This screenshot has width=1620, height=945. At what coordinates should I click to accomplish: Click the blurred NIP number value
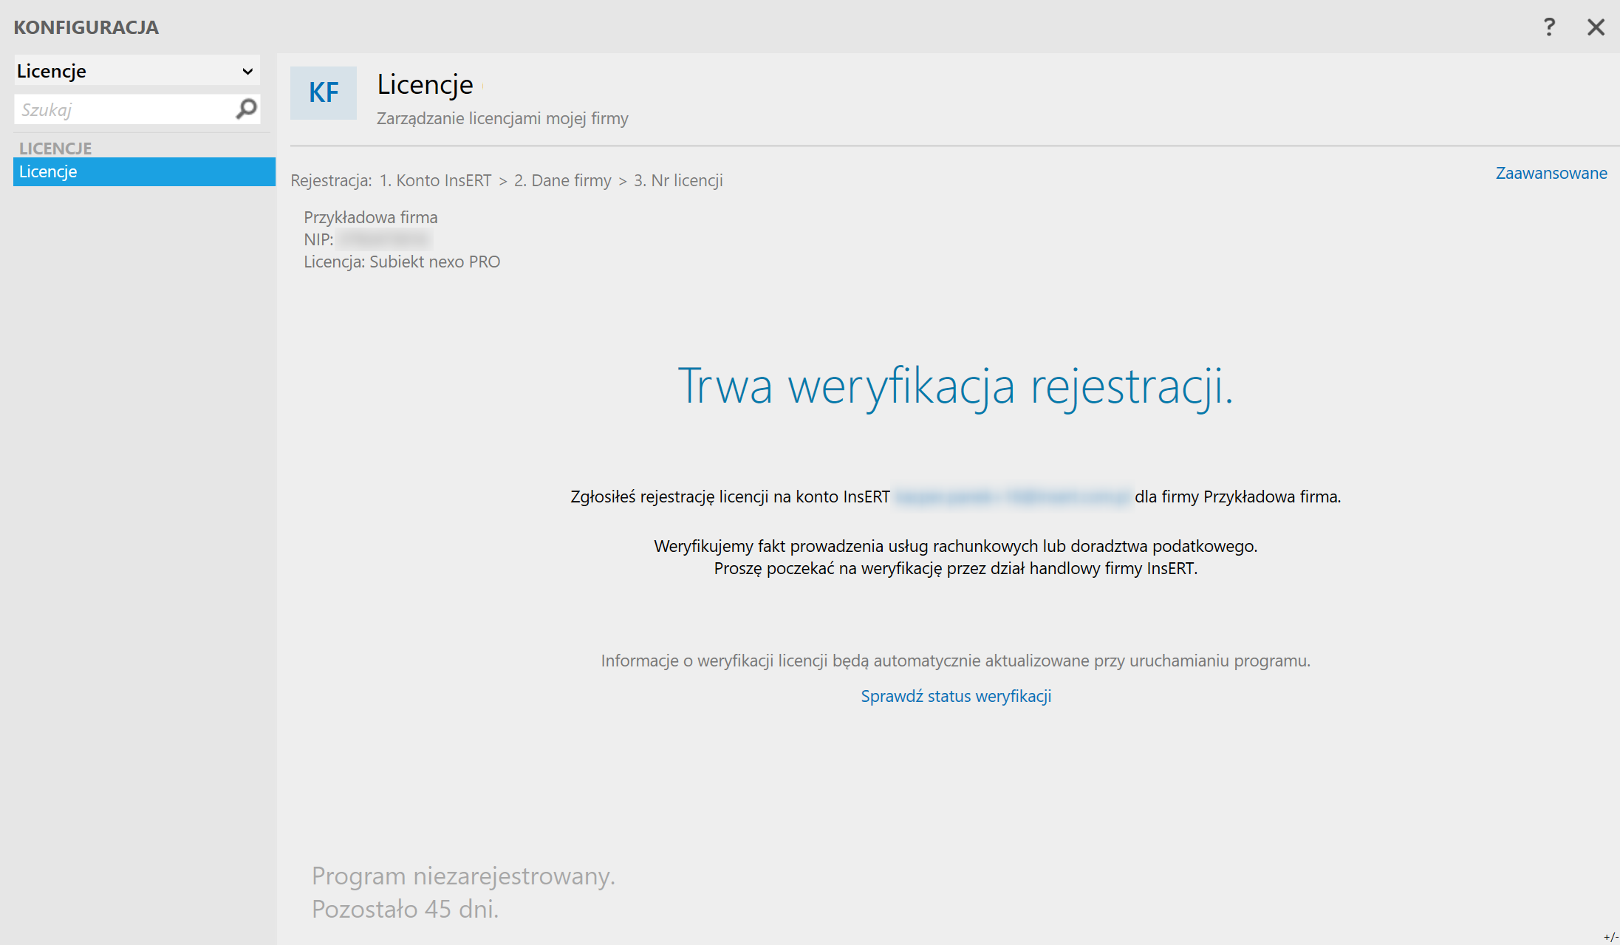coord(384,239)
